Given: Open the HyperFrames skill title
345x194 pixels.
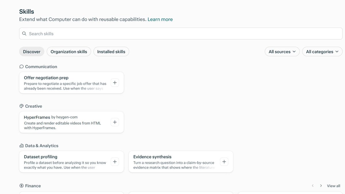Looking at the screenshot, I should tap(37, 117).
